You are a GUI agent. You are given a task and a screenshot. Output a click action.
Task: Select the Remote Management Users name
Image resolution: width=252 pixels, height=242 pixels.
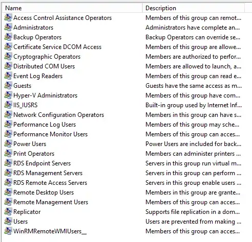[x=51, y=202]
